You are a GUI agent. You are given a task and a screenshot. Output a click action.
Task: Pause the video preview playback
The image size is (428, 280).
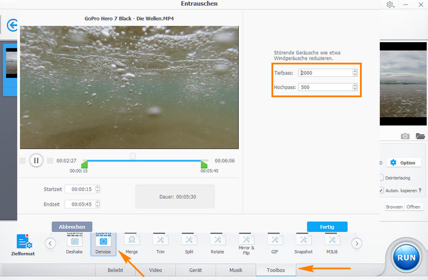pos(36,161)
